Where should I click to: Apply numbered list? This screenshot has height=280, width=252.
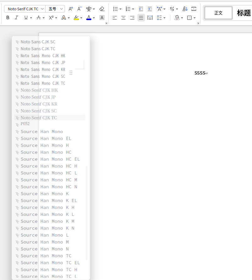128,9
